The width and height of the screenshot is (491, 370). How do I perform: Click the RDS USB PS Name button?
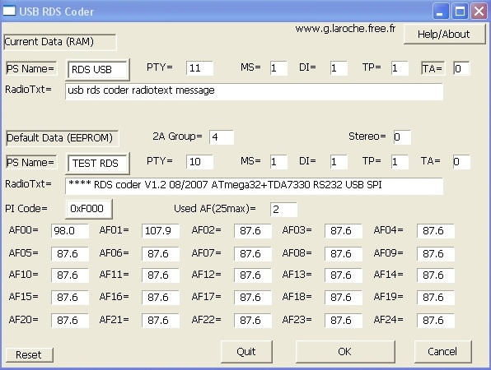pyautogui.click(x=98, y=69)
